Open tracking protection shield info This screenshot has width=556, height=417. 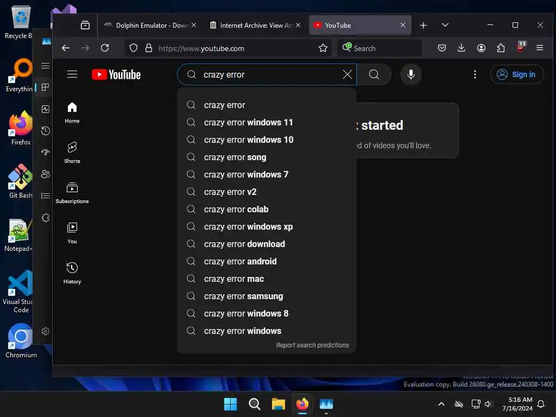coord(134,48)
